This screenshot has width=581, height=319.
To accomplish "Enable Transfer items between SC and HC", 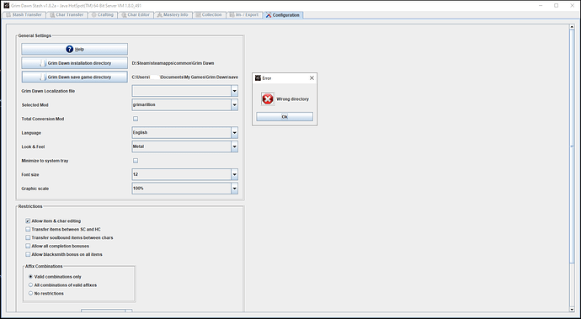I will (x=28, y=229).
